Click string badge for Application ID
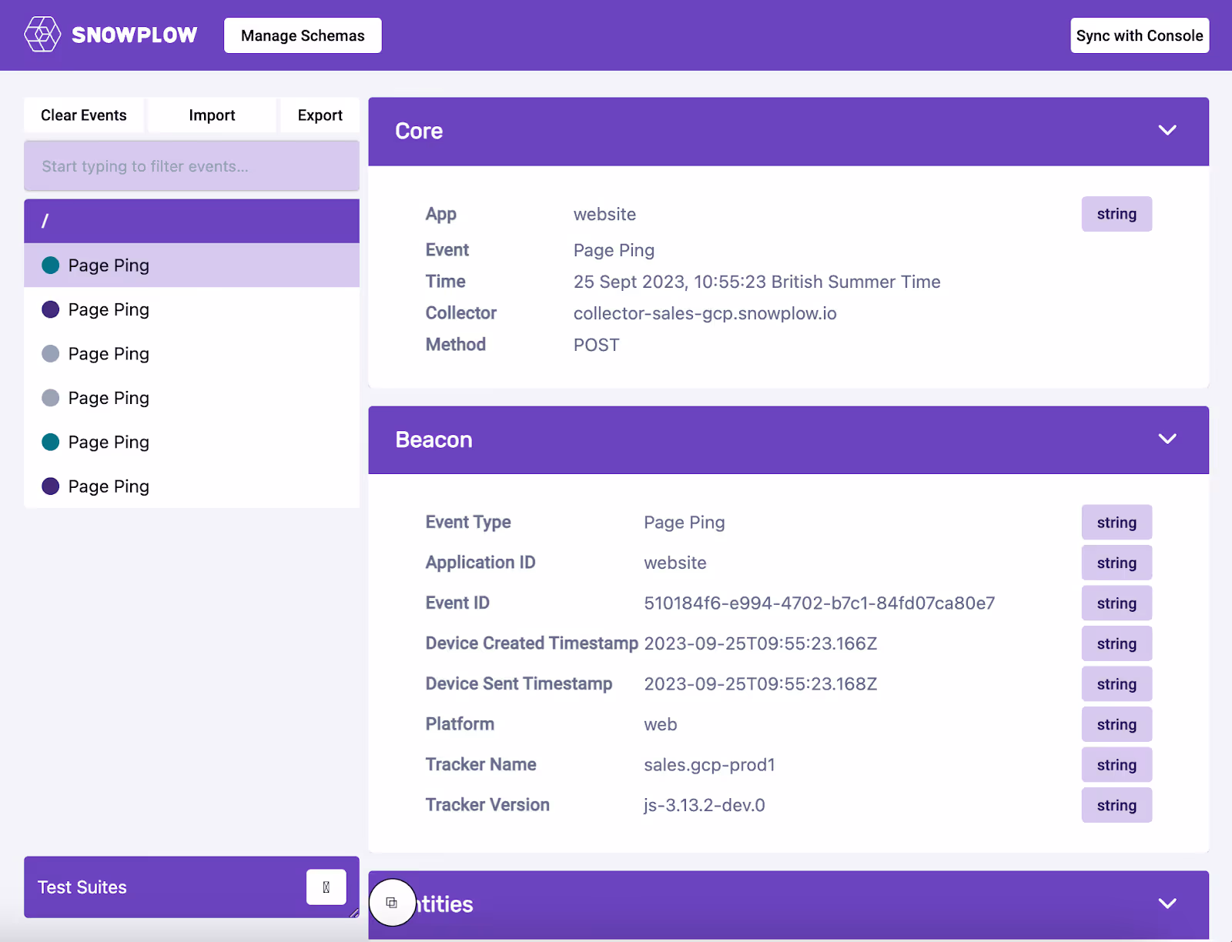The width and height of the screenshot is (1232, 942). 1116,563
